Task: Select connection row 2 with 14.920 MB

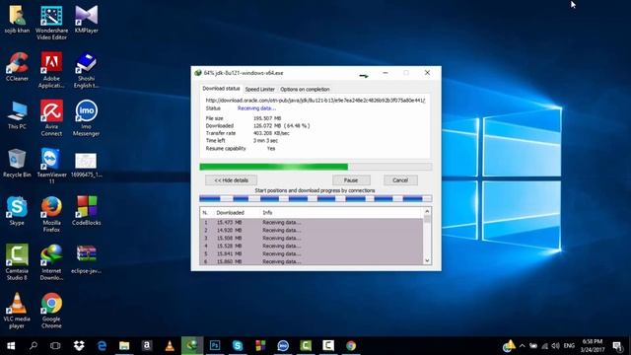Action: coord(312,230)
